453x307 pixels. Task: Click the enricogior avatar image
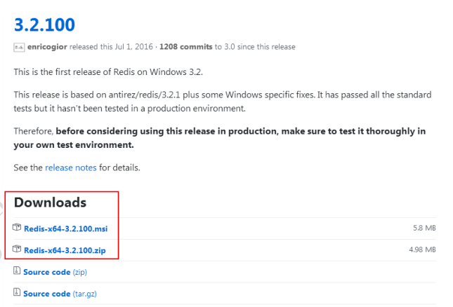coord(19,47)
